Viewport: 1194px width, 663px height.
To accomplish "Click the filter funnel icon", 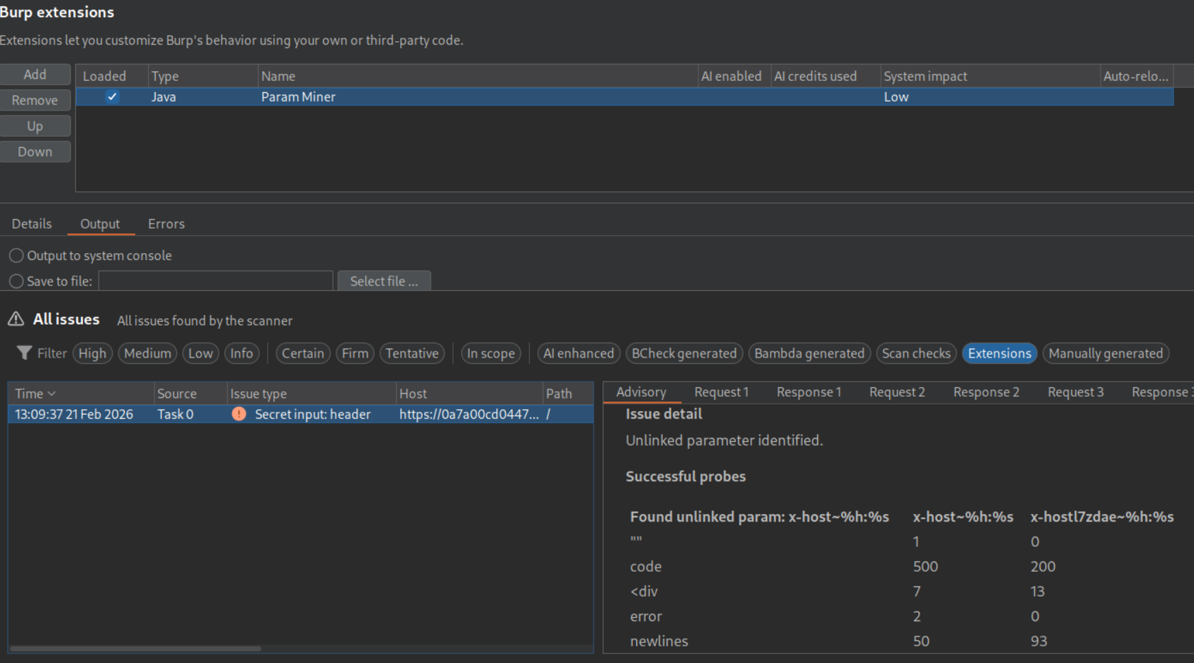I will tap(24, 353).
